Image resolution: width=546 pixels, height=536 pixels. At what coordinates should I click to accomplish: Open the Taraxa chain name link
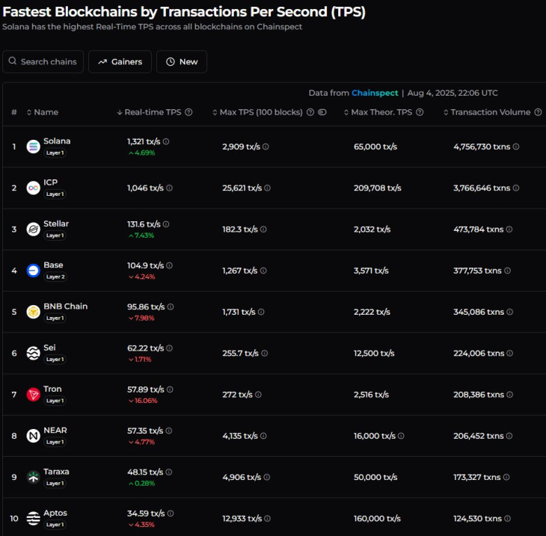(x=56, y=472)
